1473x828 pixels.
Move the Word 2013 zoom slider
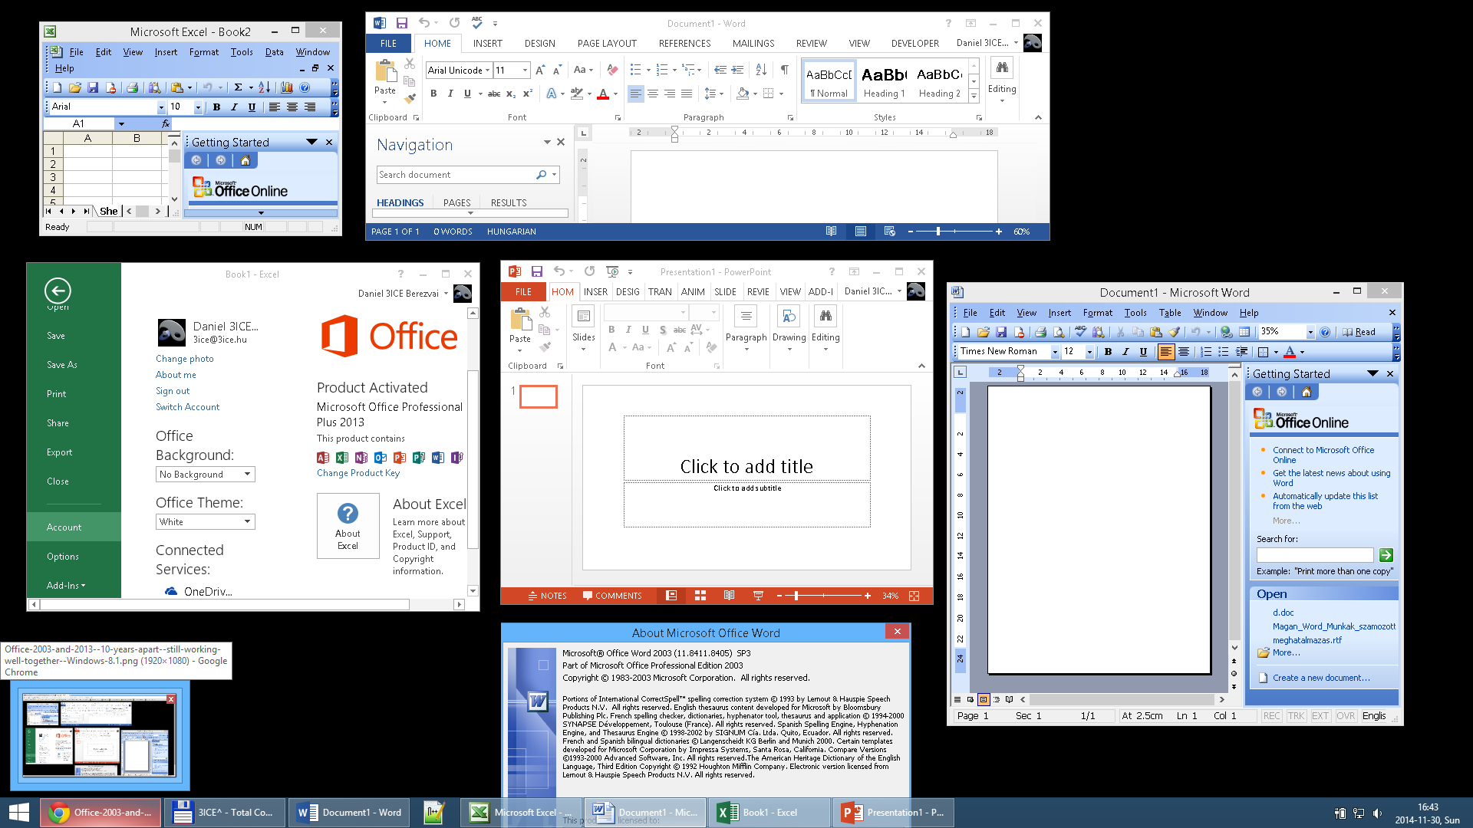click(938, 231)
